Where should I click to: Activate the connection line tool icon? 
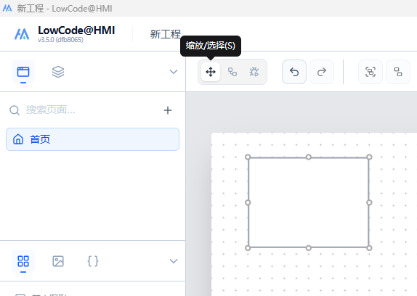[x=232, y=72]
